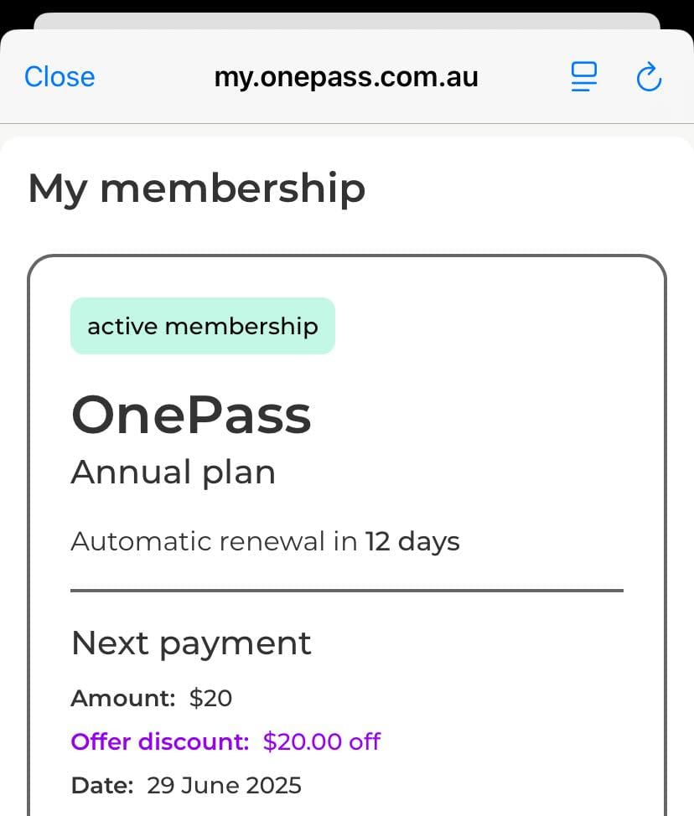Tap the 29 June 2025 date value
694x816 pixels.
pyautogui.click(x=224, y=785)
